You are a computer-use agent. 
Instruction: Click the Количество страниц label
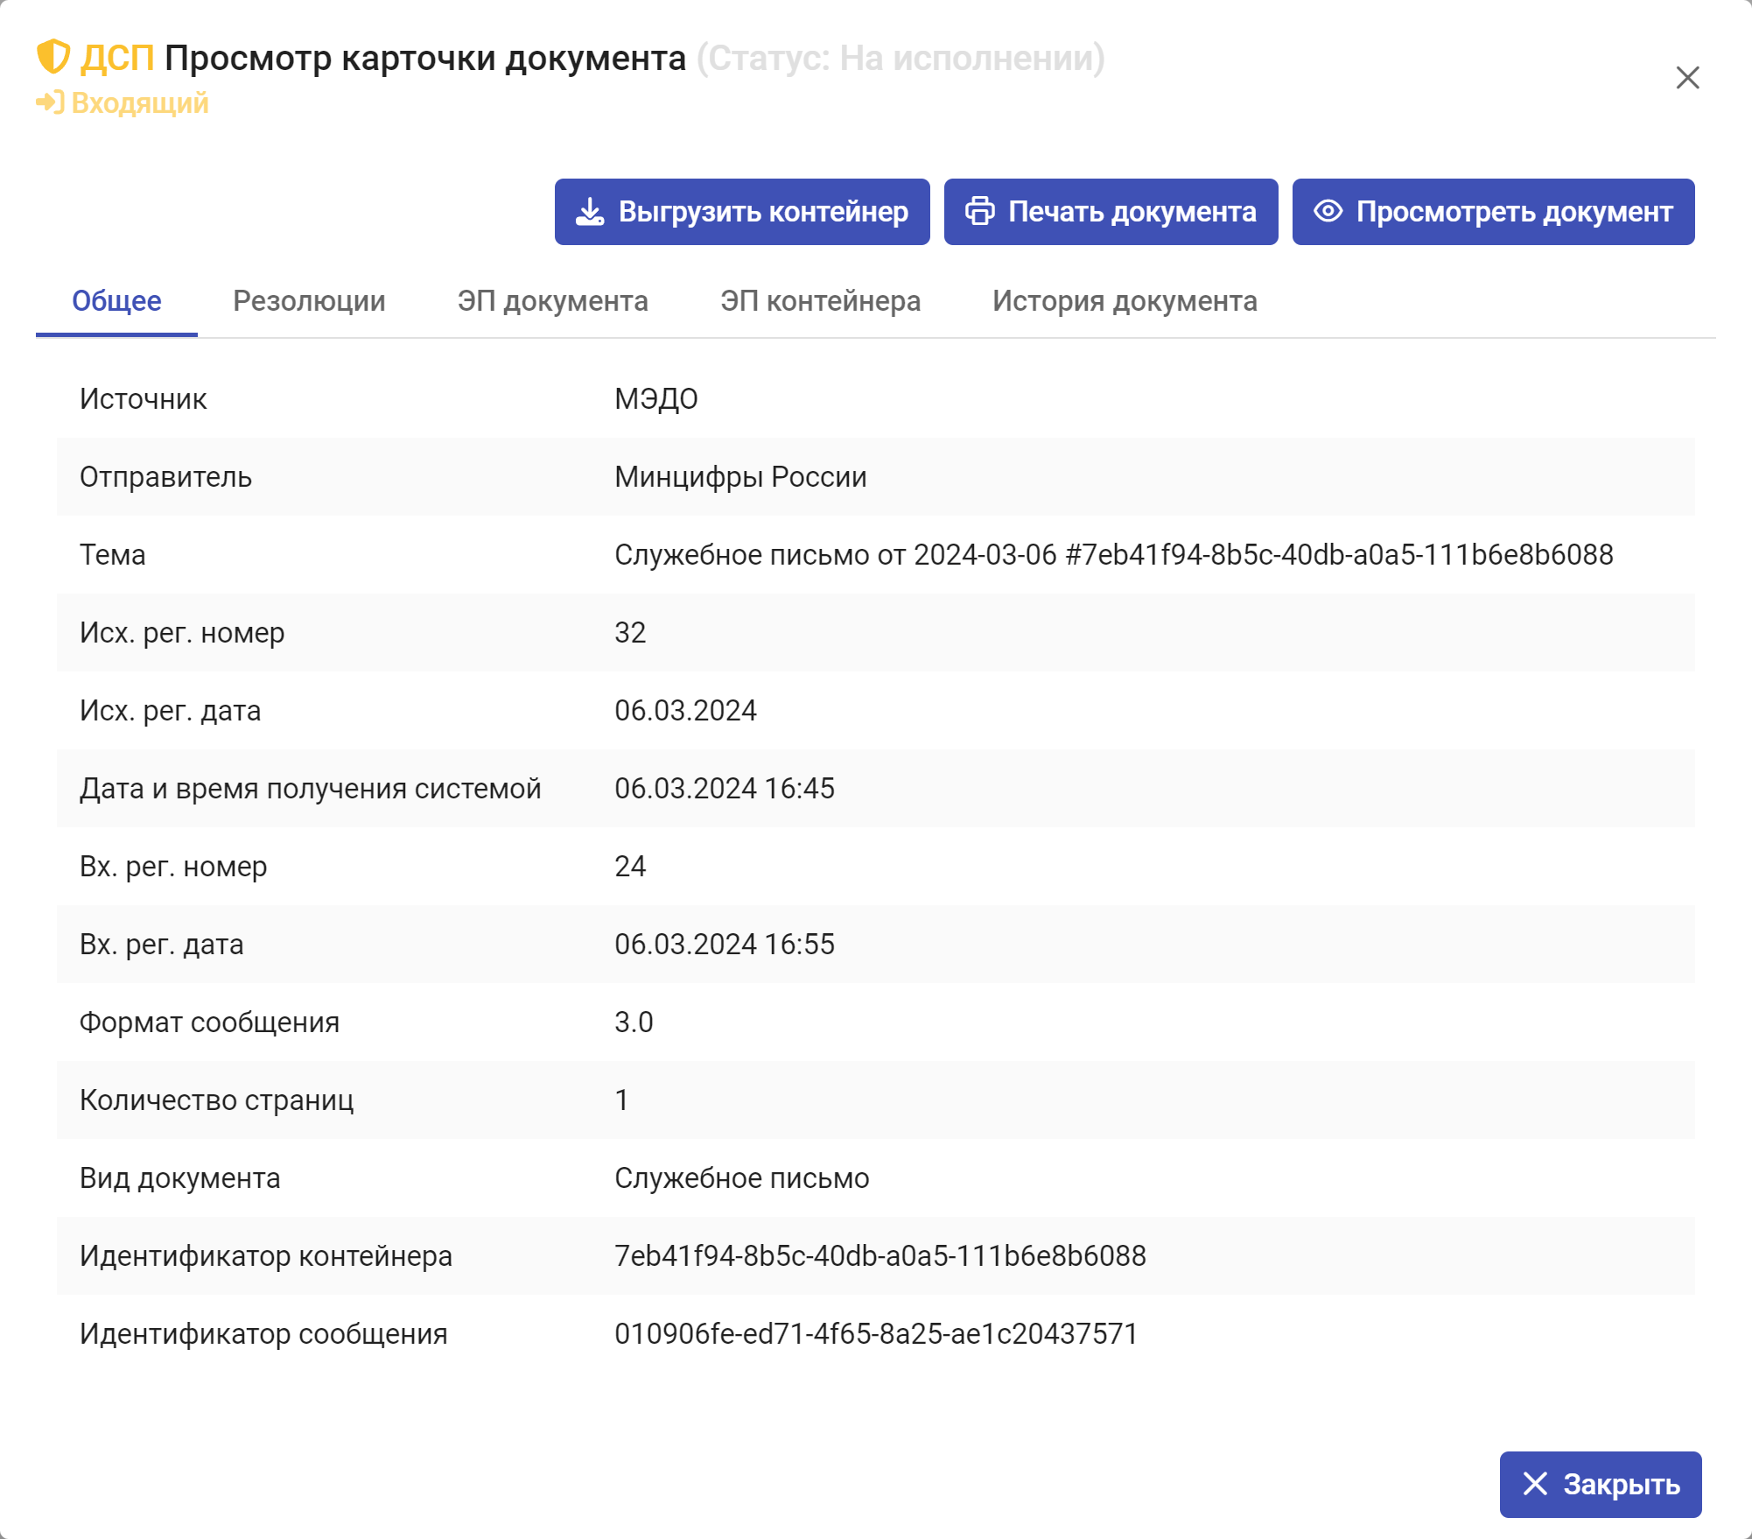(217, 1100)
